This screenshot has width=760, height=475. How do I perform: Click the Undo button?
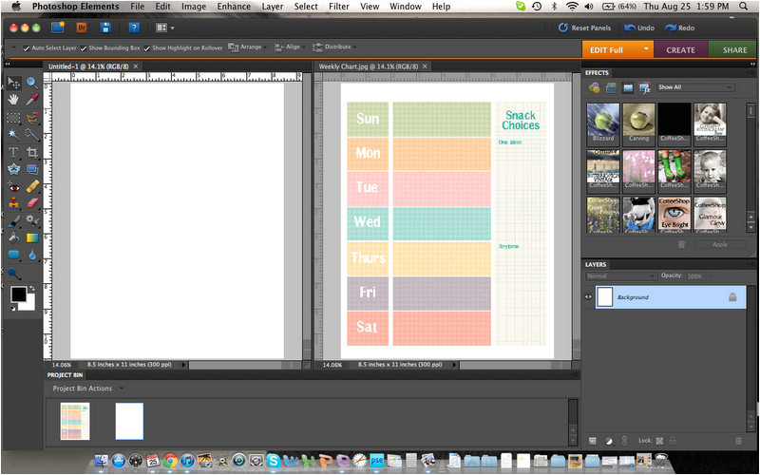tap(639, 28)
